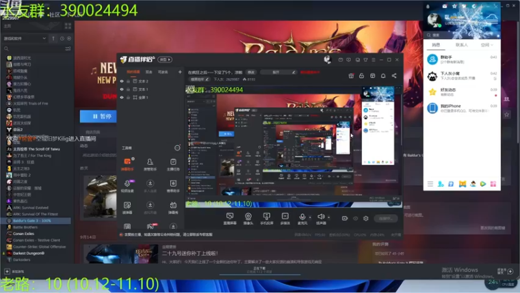Add a 手机投屏 phone cast source
The image size is (520, 293).
pos(266,219)
